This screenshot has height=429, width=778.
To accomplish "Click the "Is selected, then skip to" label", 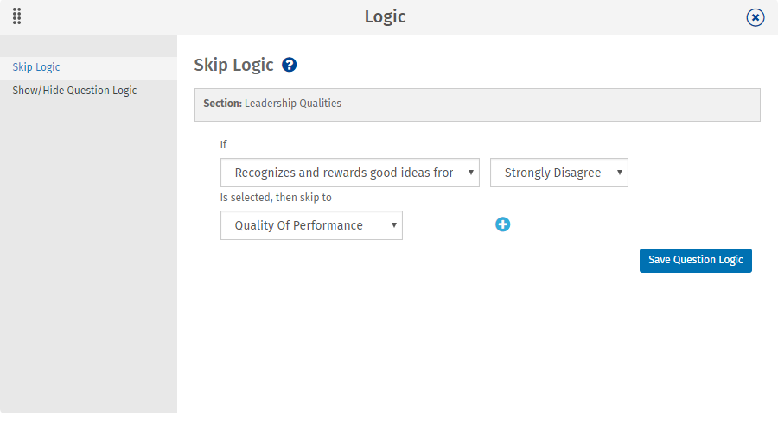I will click(276, 198).
